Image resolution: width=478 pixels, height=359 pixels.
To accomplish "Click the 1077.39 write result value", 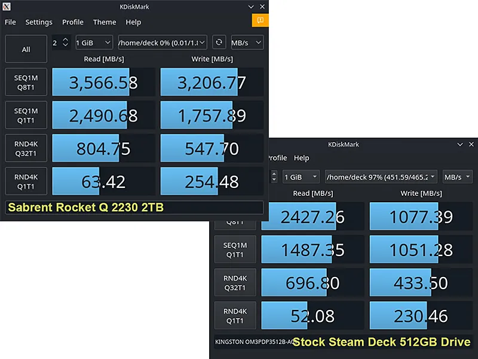I will 421,217.
